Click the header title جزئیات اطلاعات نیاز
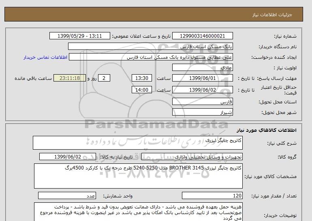Viewport: 312px width, 221px height. [x=272, y=15]
